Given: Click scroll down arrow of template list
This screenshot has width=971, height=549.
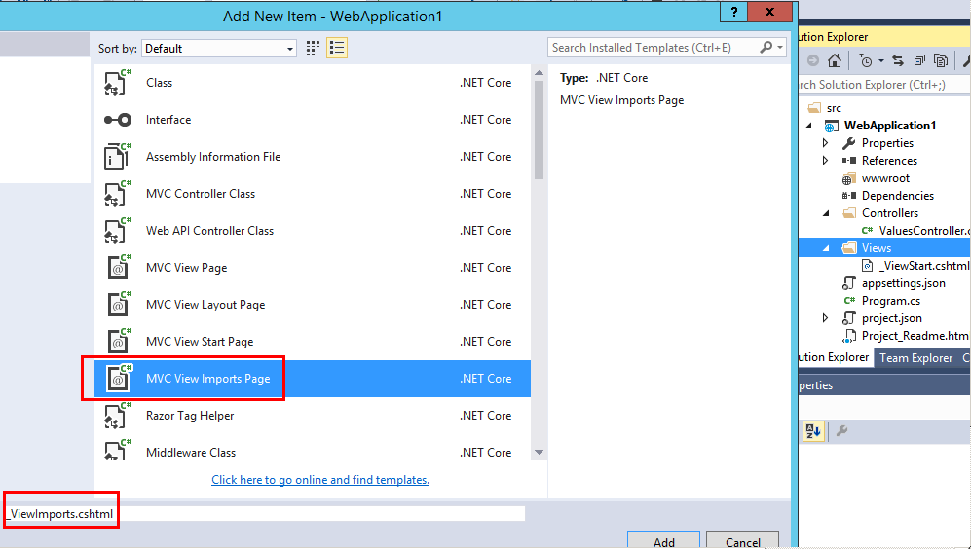Looking at the screenshot, I should click(x=539, y=452).
